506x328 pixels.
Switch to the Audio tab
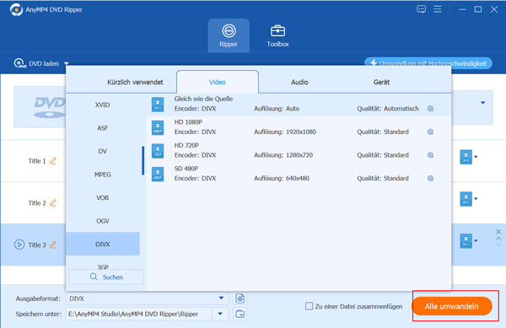pyautogui.click(x=299, y=83)
